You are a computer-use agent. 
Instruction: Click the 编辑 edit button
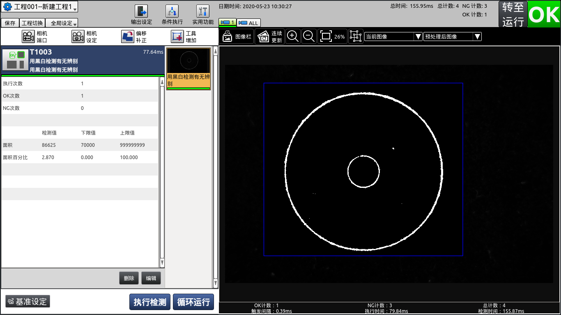point(151,278)
